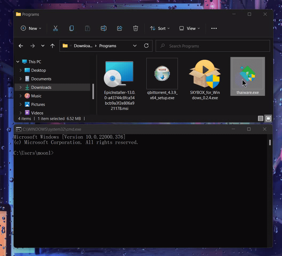Select the EpicInstaller msi file icon

pyautogui.click(x=119, y=74)
